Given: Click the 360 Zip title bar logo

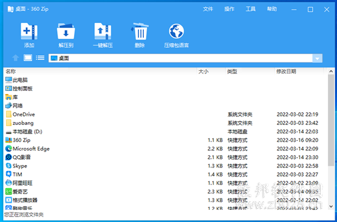Looking at the screenshot, I should (x=10, y=9).
